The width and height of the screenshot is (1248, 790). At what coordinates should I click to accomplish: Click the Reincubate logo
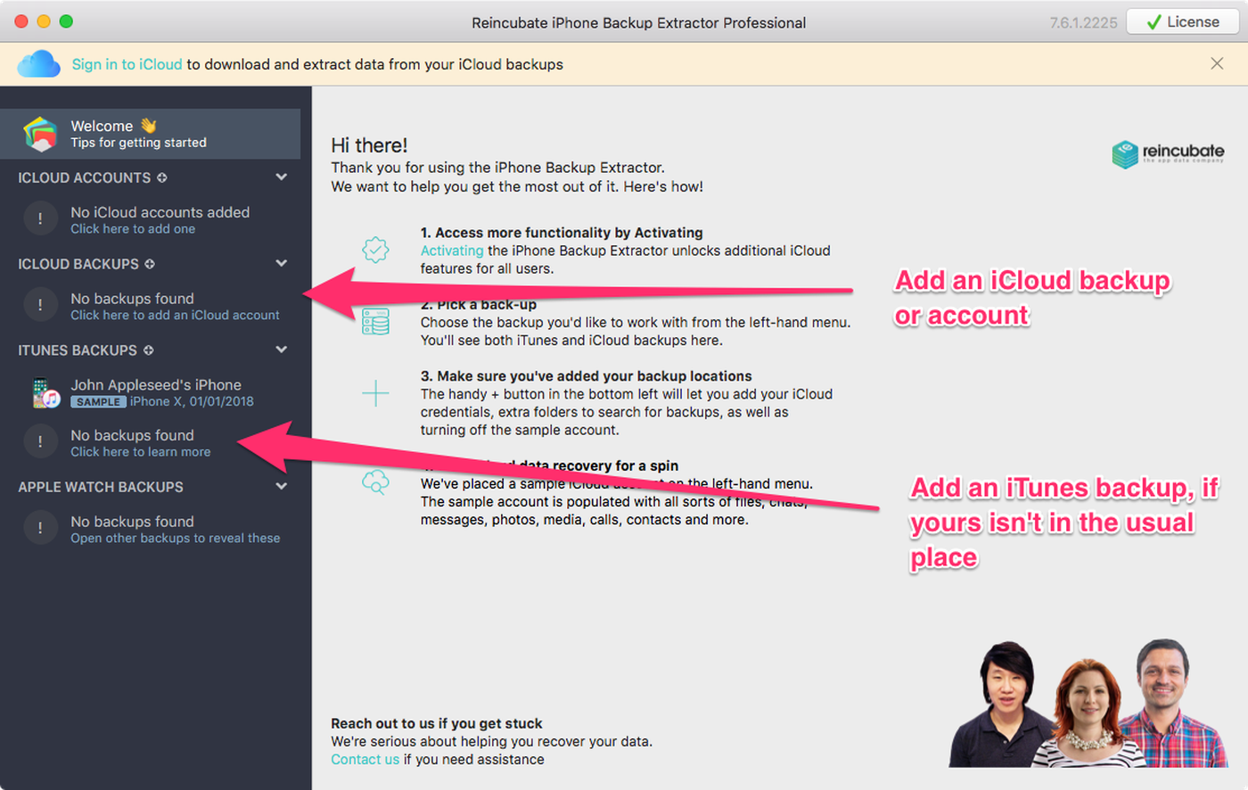pyautogui.click(x=1168, y=153)
